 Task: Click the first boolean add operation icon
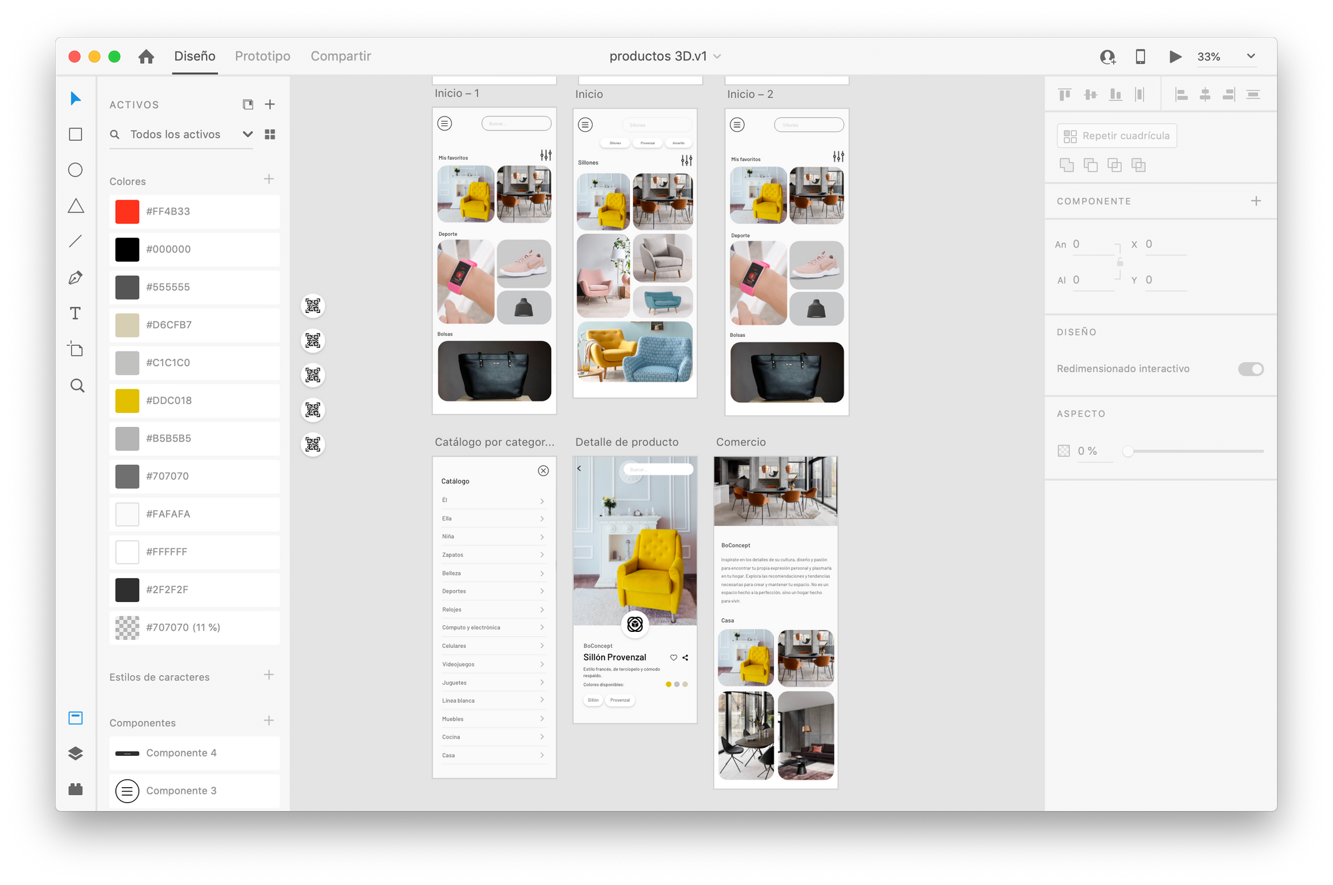tap(1066, 165)
